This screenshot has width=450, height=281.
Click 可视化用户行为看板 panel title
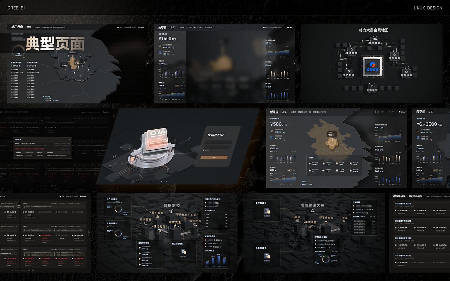(x=212, y=199)
